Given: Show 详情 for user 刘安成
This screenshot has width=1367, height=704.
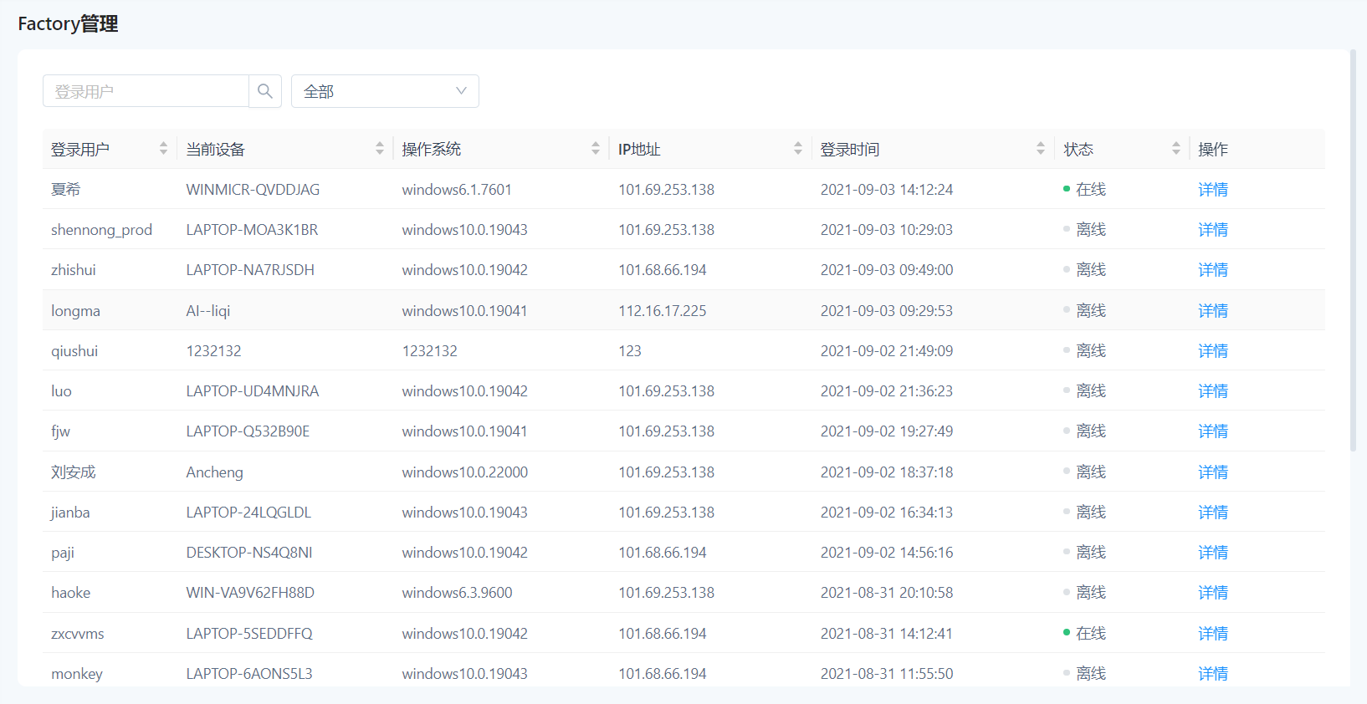Looking at the screenshot, I should click(1212, 472).
